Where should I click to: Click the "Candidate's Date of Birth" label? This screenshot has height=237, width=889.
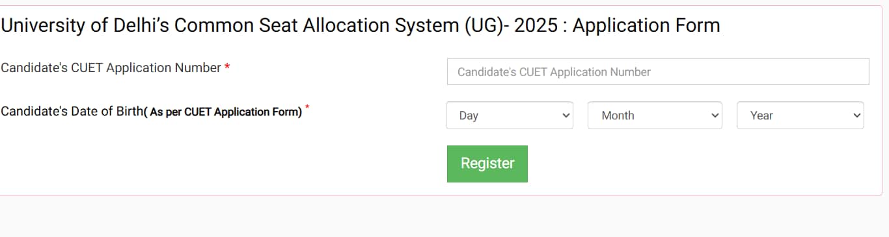72,112
